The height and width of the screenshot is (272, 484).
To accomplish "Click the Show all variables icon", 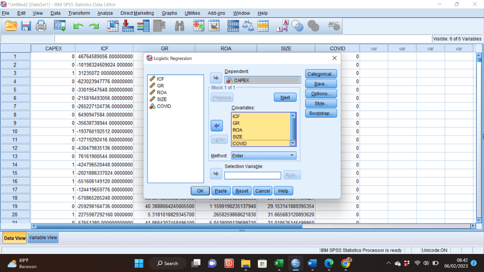I will pyautogui.click(x=313, y=26).
